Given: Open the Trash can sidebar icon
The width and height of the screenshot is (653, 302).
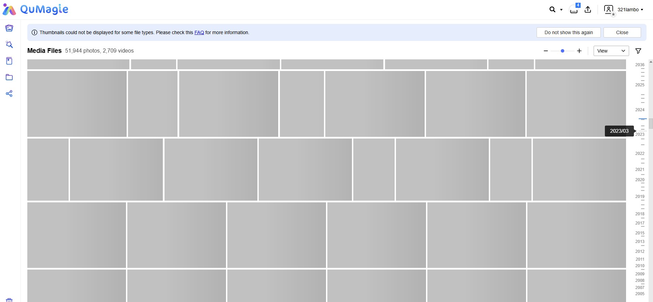Looking at the screenshot, I should click(9, 300).
